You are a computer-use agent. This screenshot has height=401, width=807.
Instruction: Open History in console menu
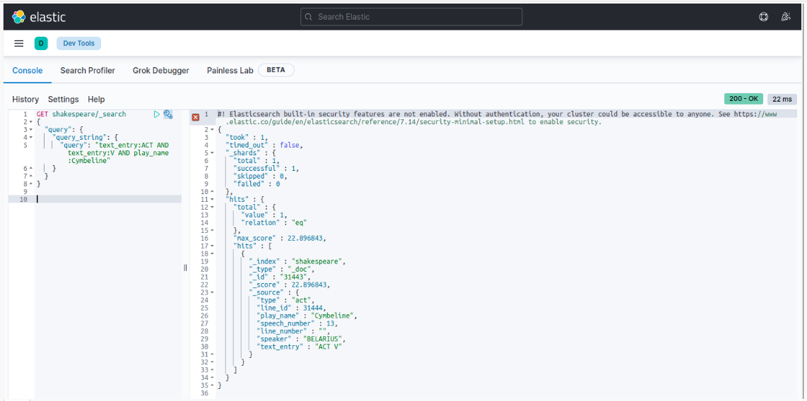pos(25,100)
